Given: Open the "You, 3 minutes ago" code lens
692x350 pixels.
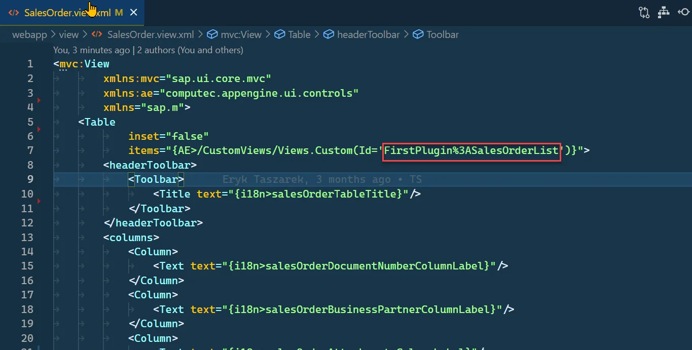Looking at the screenshot, I should coord(91,50).
